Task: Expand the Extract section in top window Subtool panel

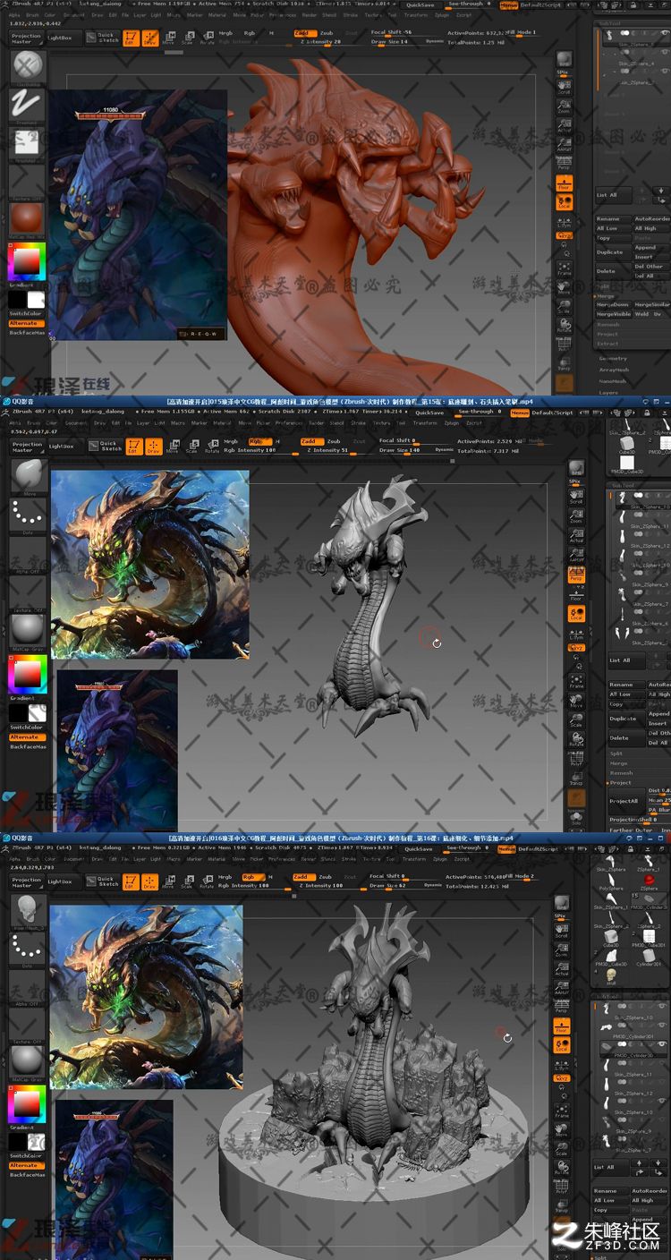Action: pos(607,344)
